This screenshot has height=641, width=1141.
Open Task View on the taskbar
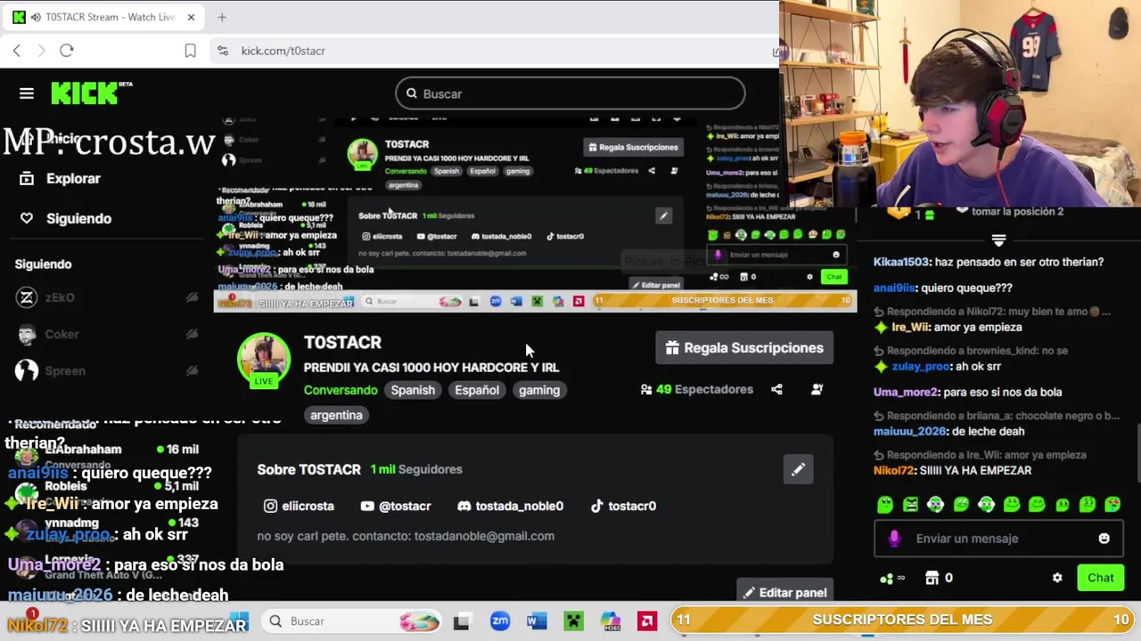click(461, 621)
